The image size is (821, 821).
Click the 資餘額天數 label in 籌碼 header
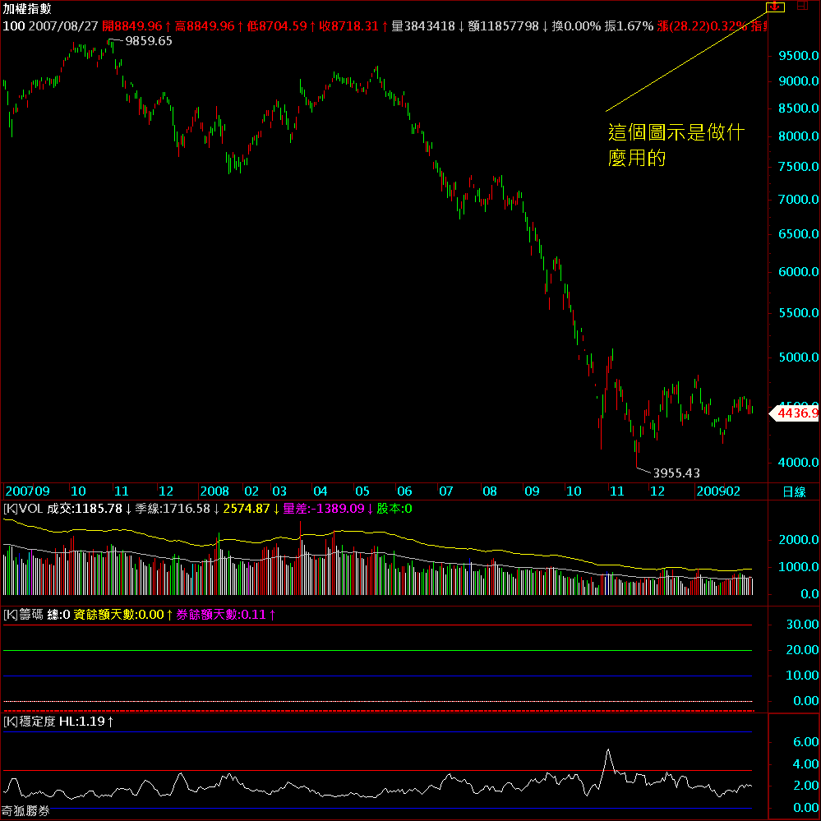click(104, 614)
